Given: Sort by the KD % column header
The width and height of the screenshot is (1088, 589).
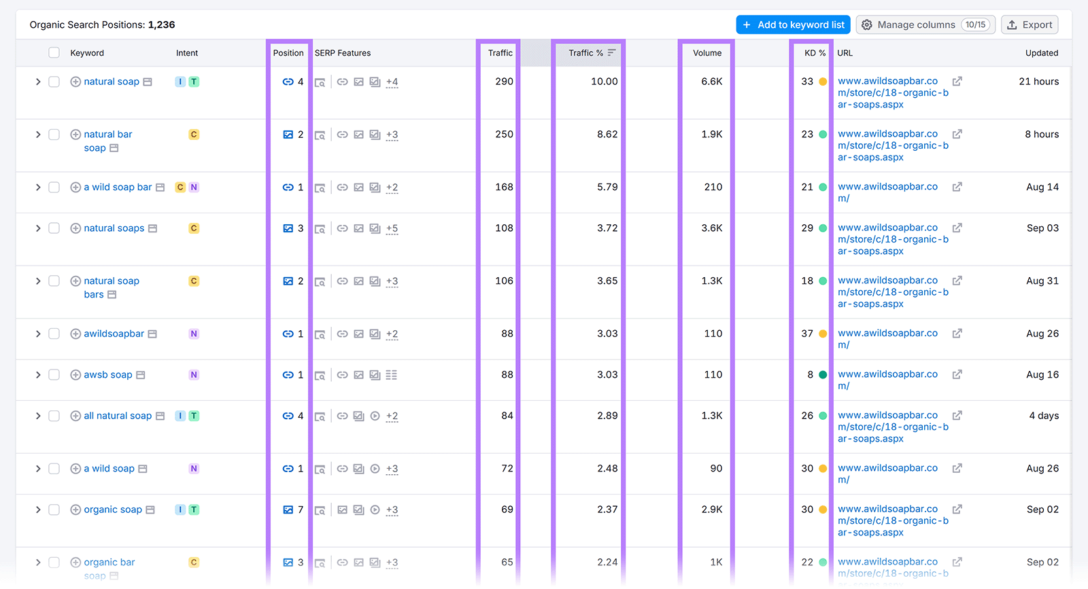Looking at the screenshot, I should pos(814,53).
